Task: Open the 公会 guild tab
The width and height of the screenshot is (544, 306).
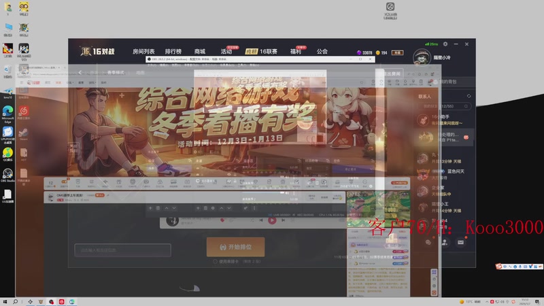Action: (322, 52)
